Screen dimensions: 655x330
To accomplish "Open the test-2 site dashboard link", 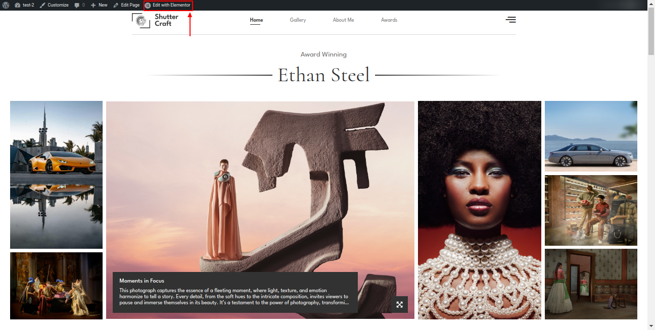I will [24, 5].
